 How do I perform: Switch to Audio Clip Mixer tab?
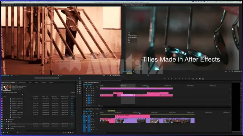(33, 5)
